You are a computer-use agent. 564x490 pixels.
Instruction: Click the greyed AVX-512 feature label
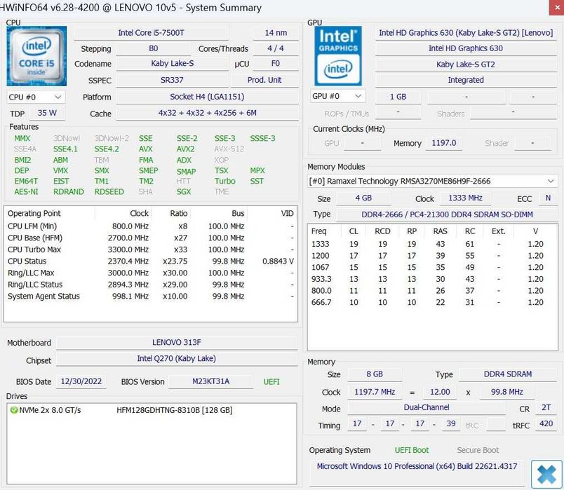coord(229,149)
